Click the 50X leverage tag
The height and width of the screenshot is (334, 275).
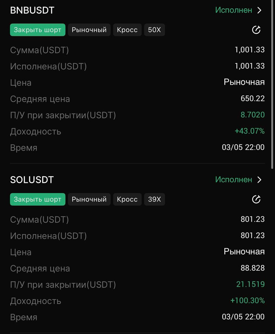point(154,30)
